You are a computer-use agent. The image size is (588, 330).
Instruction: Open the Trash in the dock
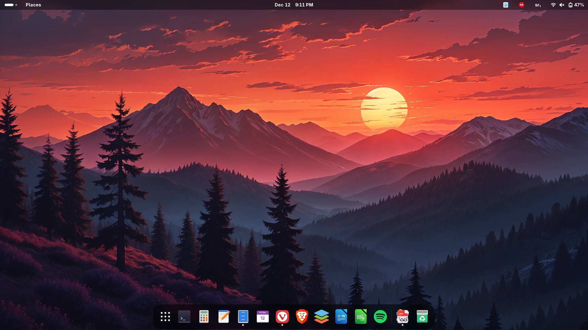(x=422, y=317)
